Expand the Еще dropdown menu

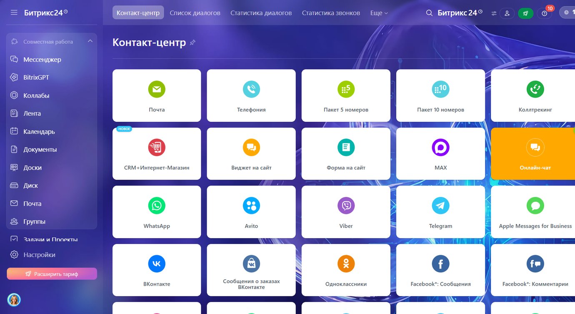379,13
